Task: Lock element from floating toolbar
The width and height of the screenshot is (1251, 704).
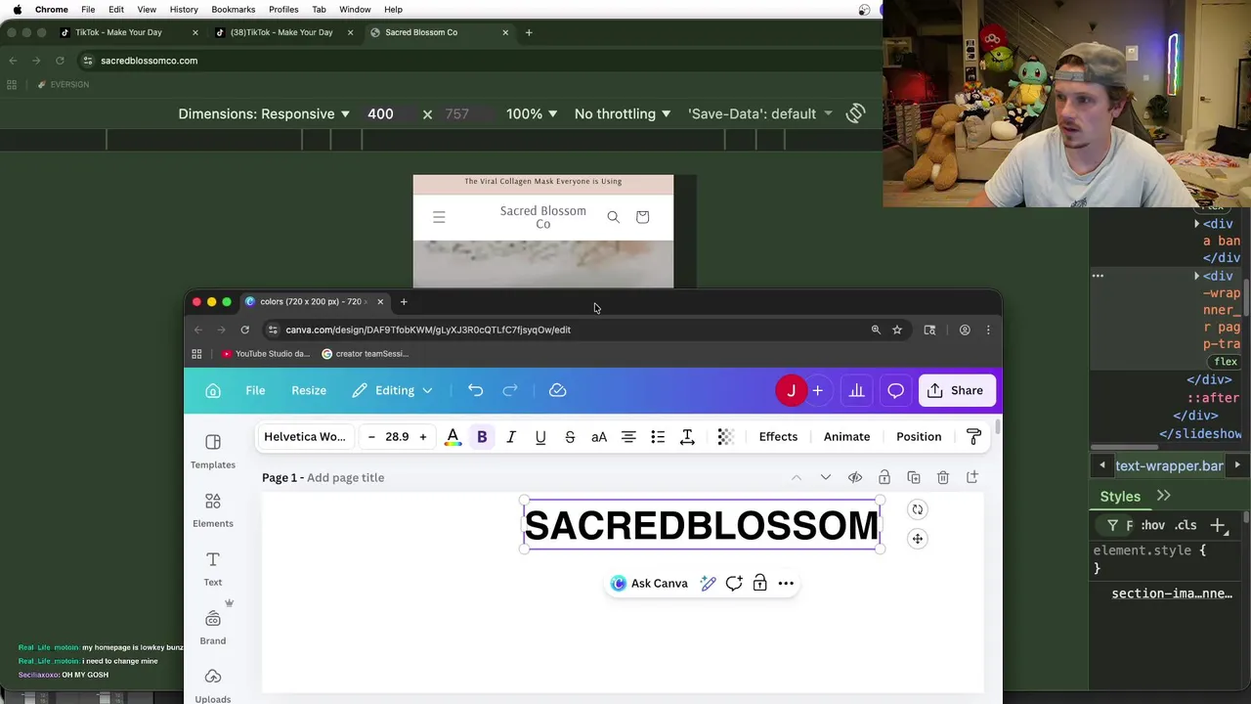Action: coord(759,584)
